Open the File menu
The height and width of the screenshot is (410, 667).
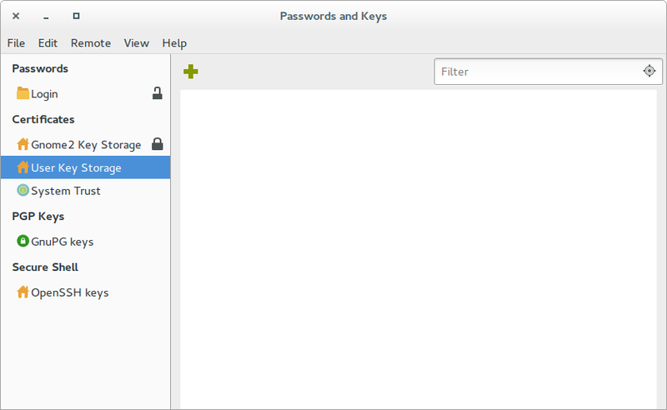pos(16,43)
